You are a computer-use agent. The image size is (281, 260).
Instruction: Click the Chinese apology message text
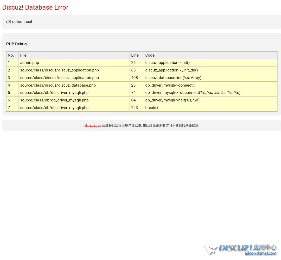[x=150, y=125]
